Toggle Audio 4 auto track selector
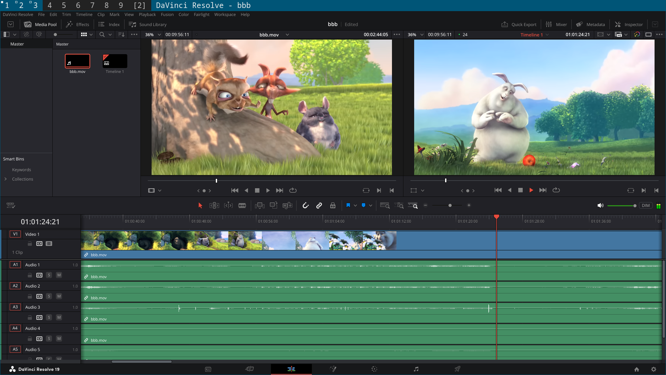 click(x=40, y=339)
